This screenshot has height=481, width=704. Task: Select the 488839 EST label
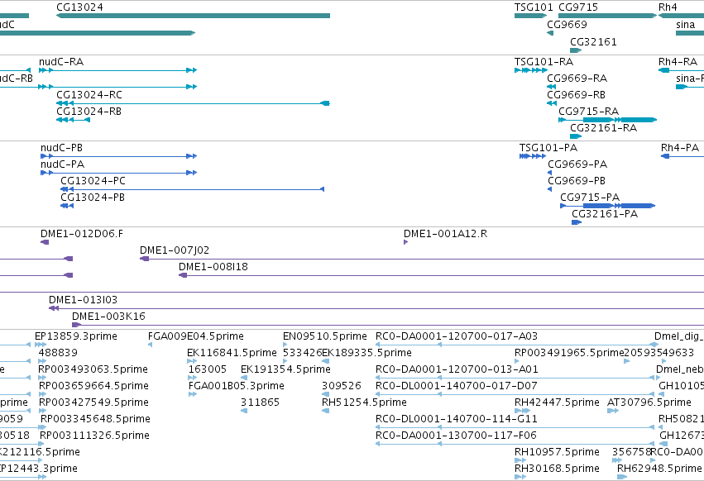point(58,353)
